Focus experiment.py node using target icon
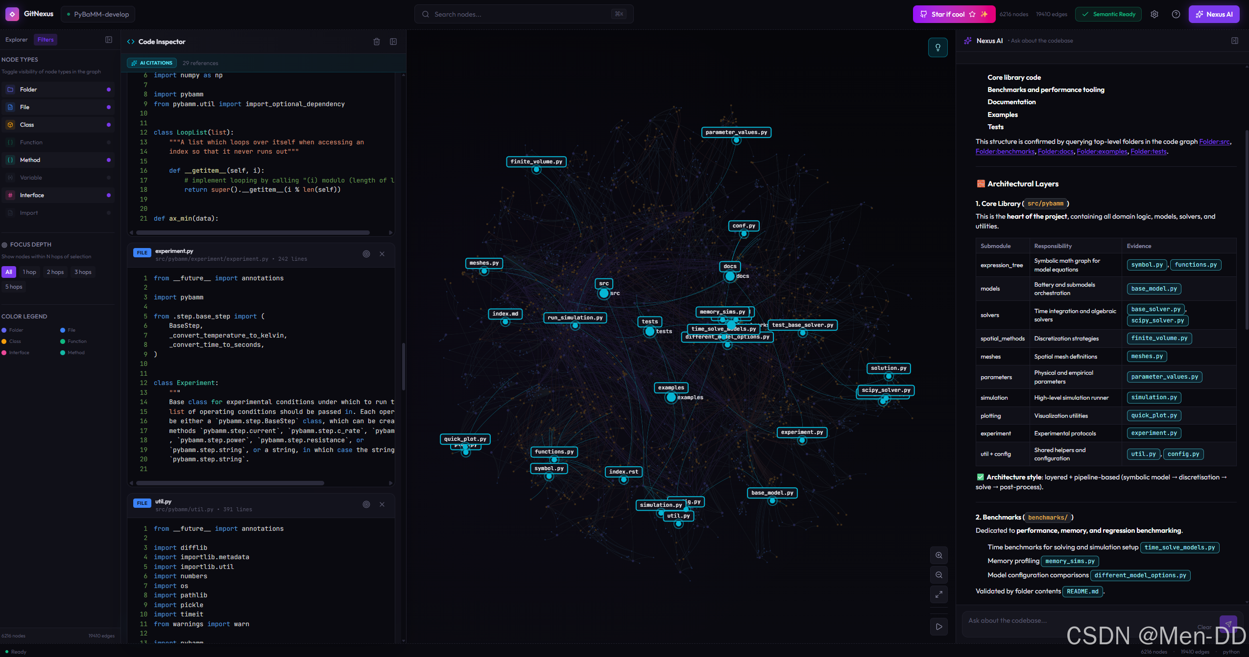1249x657 pixels. pyautogui.click(x=366, y=254)
